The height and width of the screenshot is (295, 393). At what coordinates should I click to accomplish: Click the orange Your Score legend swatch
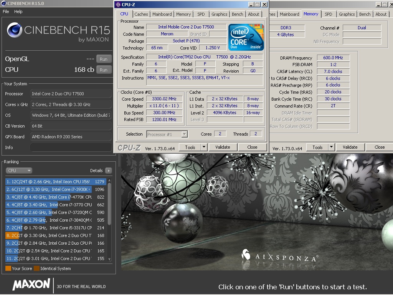tap(8, 268)
